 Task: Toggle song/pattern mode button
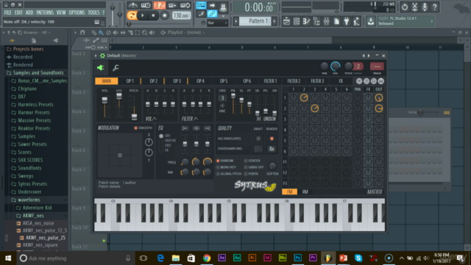[x=132, y=15]
